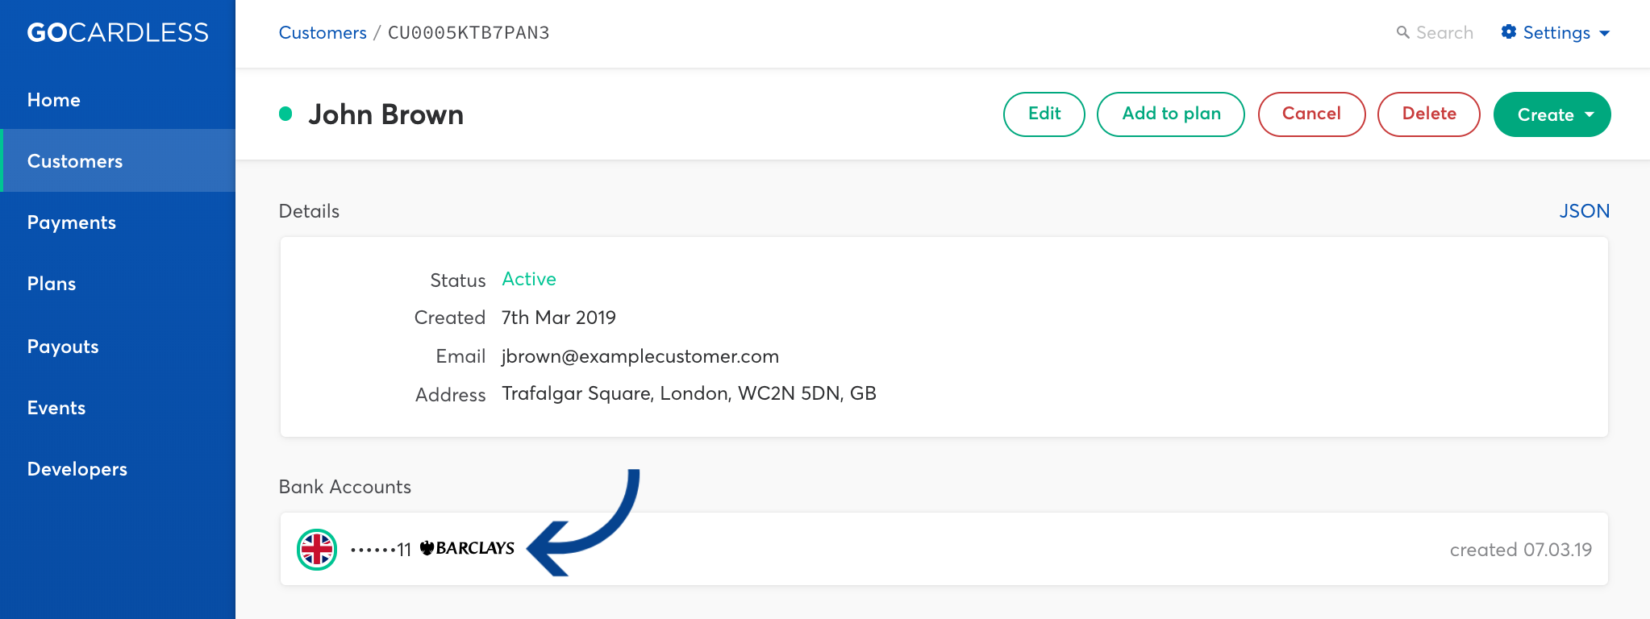Image resolution: width=1650 pixels, height=619 pixels.
Task: Click the Settings gear icon
Action: (1509, 32)
